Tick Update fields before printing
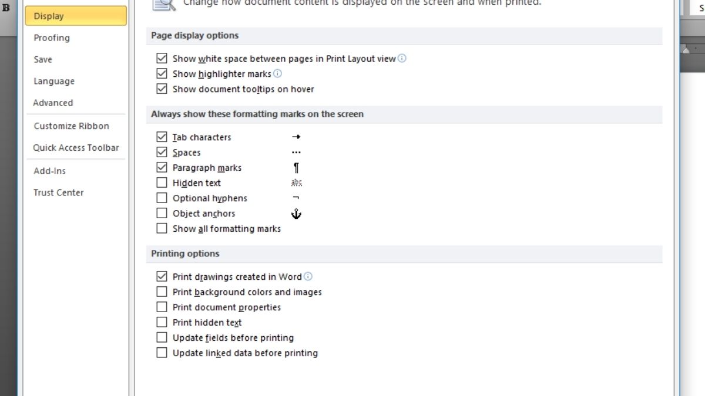 coord(162,337)
